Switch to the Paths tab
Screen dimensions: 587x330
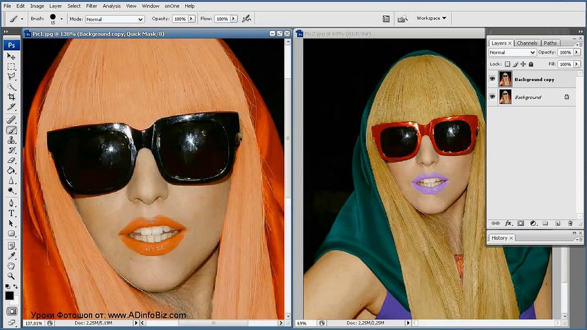point(550,43)
